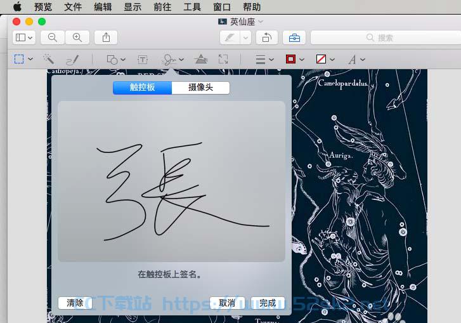Viewport: 461px width, 323px height.
Task: Select the Text tool
Action: tap(143, 60)
